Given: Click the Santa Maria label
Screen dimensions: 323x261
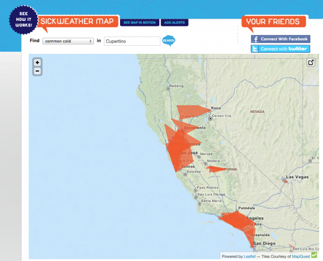Looking at the screenshot, I should point(211,201).
